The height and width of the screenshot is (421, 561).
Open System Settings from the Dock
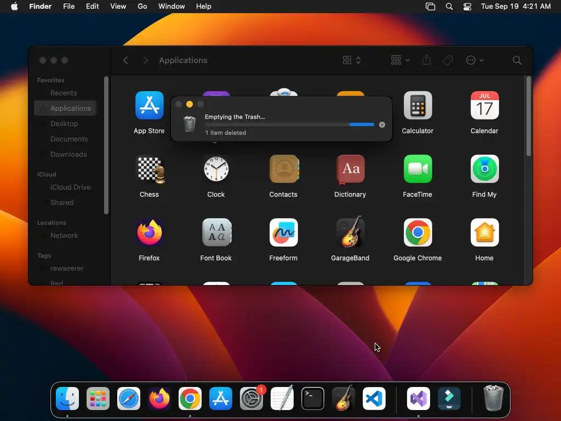[x=251, y=399]
